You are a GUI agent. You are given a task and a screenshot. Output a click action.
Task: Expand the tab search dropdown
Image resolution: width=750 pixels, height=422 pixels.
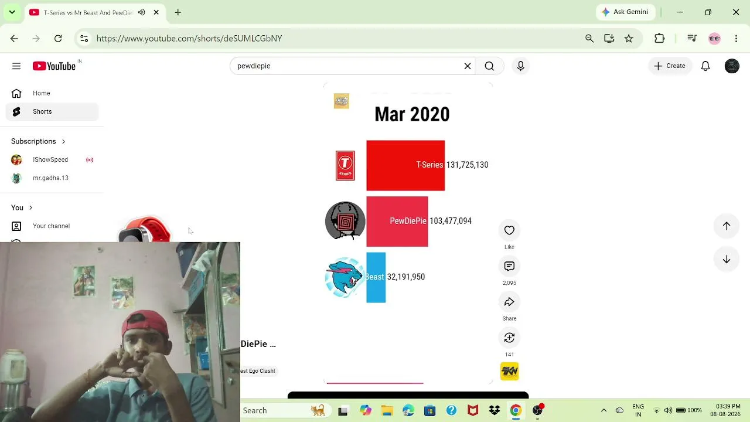(12, 12)
